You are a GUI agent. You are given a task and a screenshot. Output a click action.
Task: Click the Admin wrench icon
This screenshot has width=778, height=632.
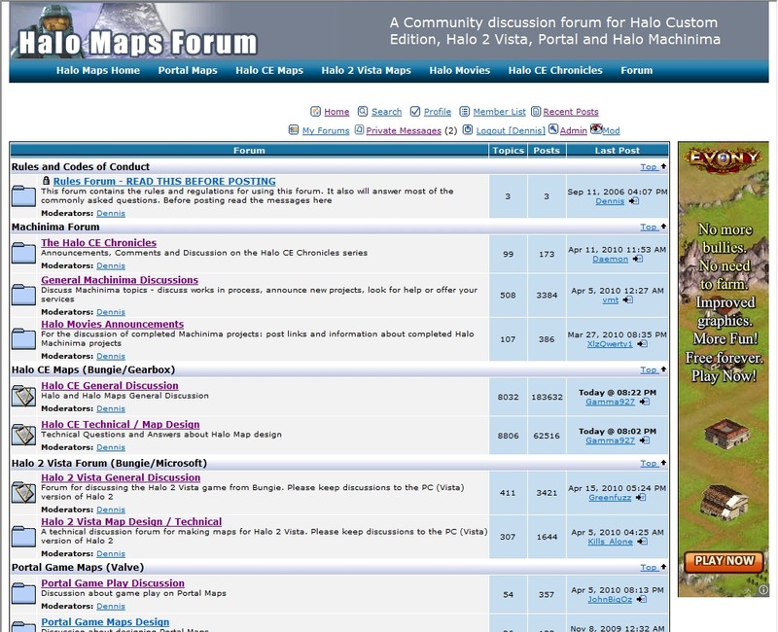pos(553,129)
